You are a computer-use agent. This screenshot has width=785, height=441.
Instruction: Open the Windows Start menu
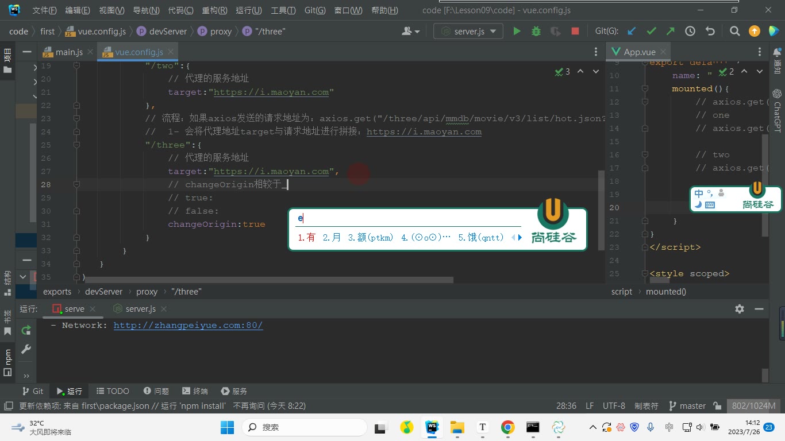click(x=227, y=427)
